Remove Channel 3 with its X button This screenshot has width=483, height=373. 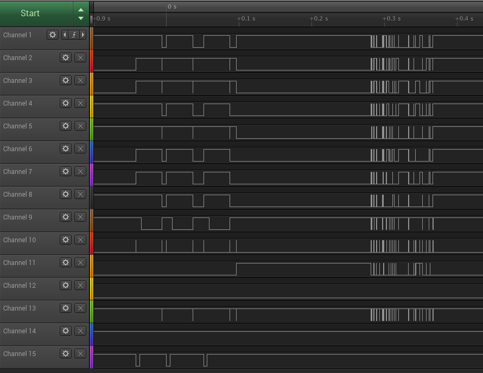coord(80,80)
